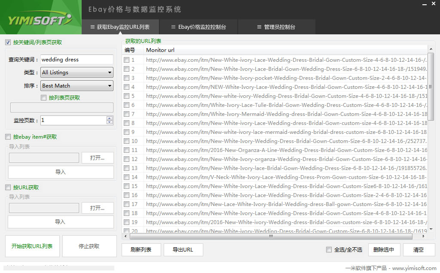Select row 14 V-Neck-White-Ivory-Lace URL
This screenshot has width=440, height=273.
tap(286, 177)
